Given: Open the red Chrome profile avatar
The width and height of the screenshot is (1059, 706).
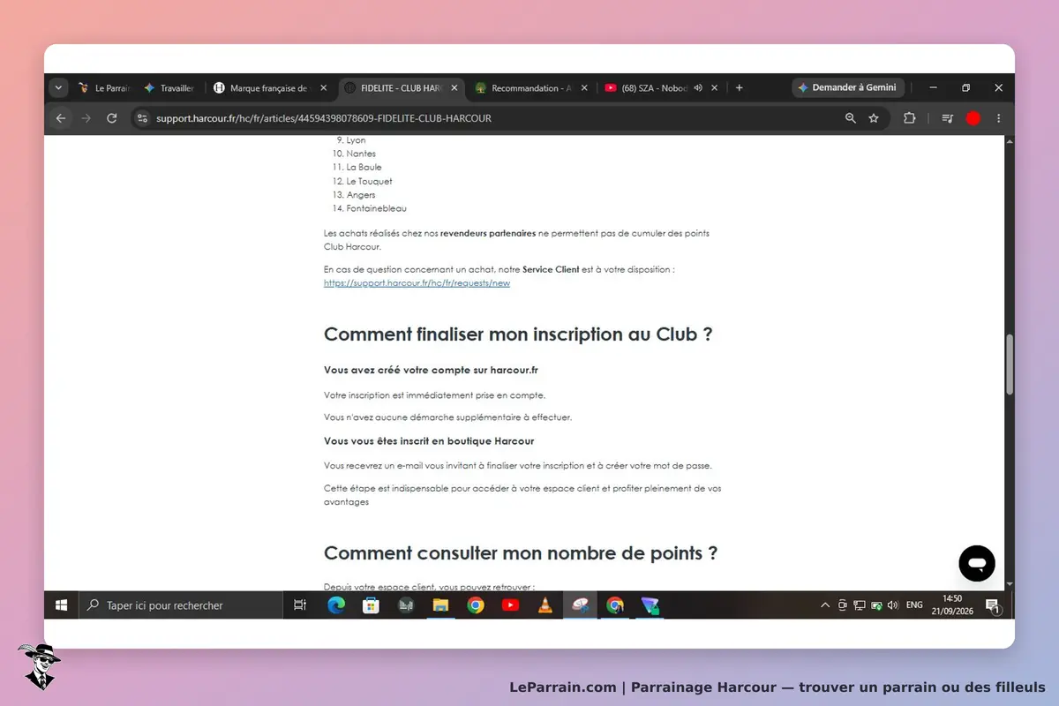Looking at the screenshot, I should 973,118.
